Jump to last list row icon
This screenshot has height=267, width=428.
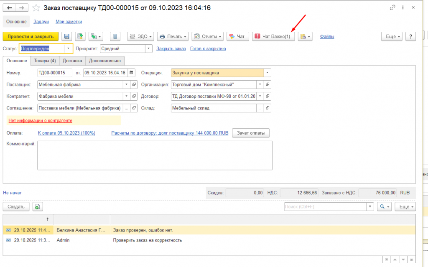coord(411,259)
